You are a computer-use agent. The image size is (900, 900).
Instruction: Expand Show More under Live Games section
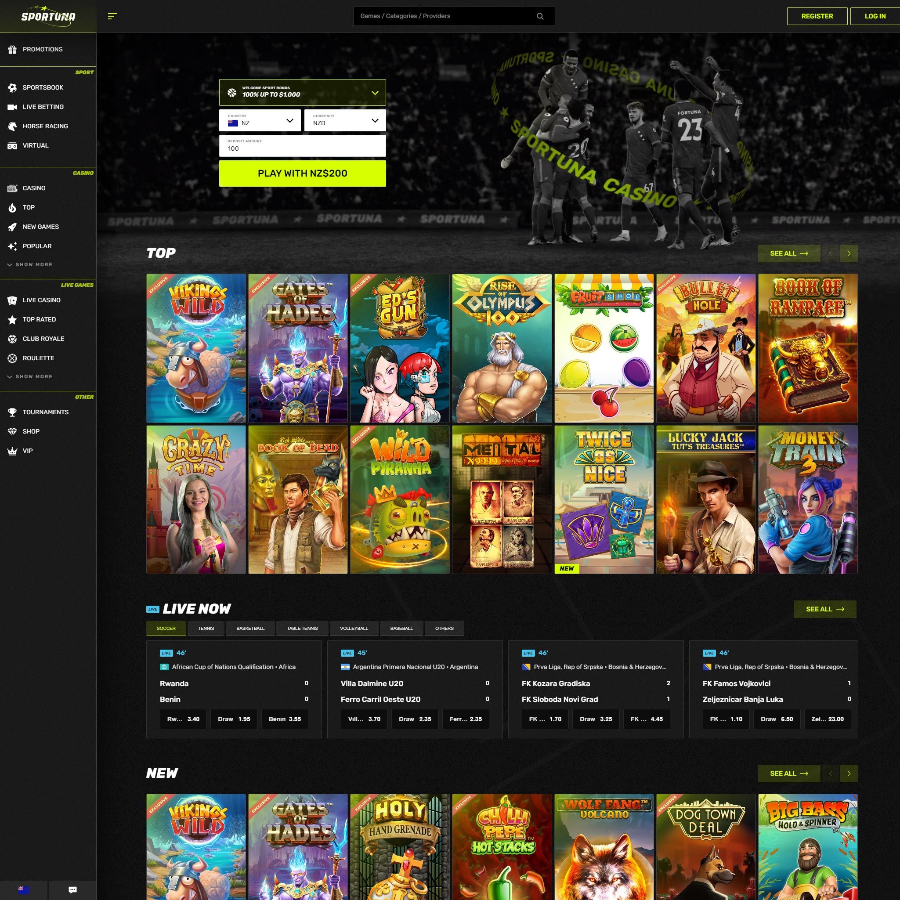click(30, 376)
